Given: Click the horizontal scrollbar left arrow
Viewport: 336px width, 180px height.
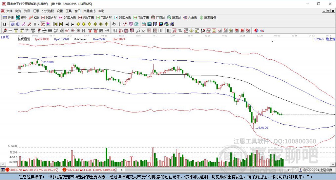Looking at the screenshot, I should click(122, 170).
